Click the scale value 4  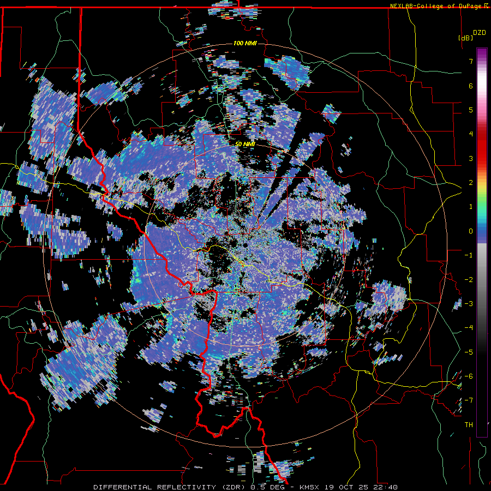[x=471, y=134]
